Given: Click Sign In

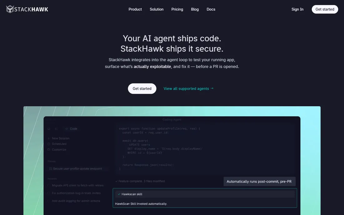Looking at the screenshot, I should 297,9.
